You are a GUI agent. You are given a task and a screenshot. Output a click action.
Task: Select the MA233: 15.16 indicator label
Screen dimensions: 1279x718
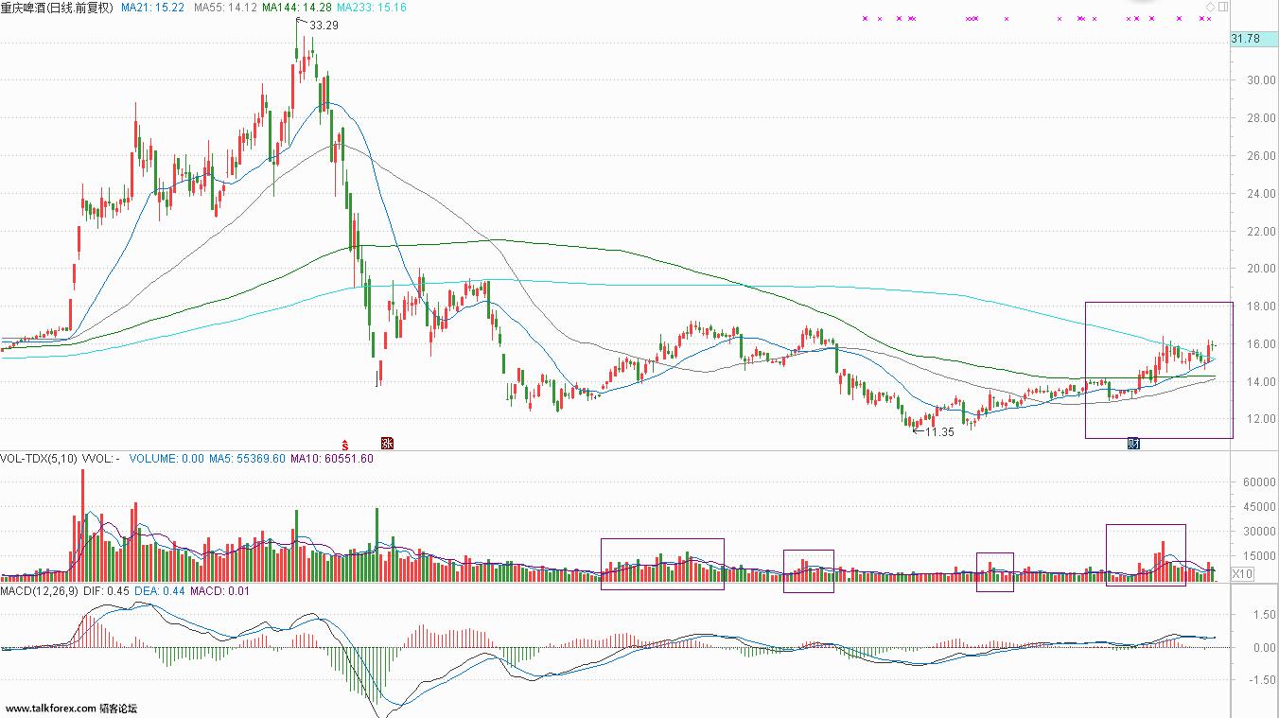tap(373, 8)
